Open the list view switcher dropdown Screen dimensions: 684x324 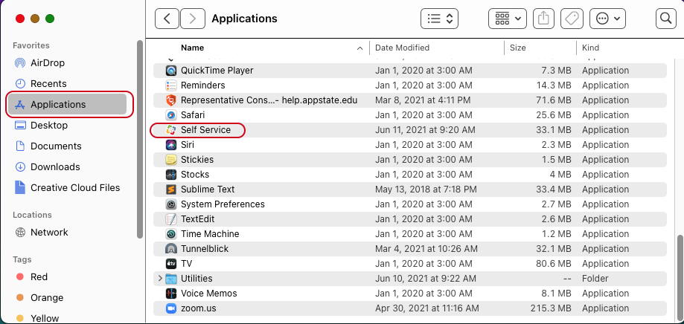click(x=439, y=19)
